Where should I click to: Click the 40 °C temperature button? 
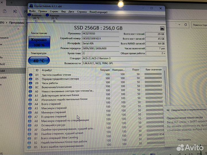(39, 61)
